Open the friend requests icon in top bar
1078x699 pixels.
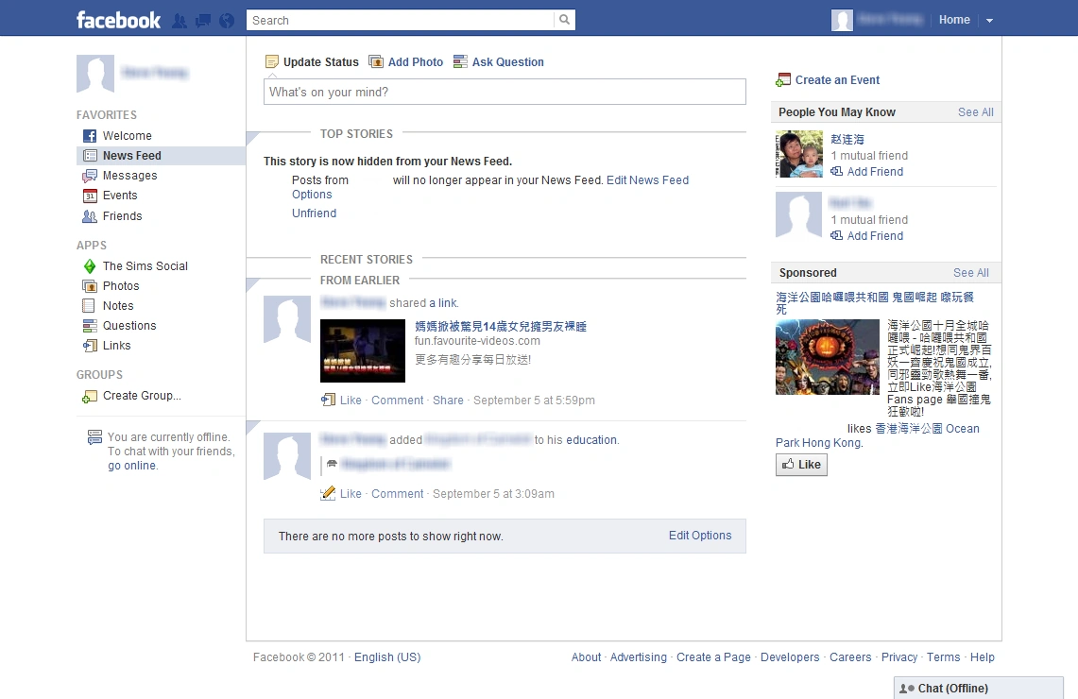tap(180, 21)
